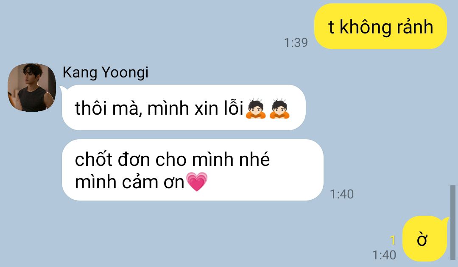
Task: Click the yellow unread count 1
Action: click(x=393, y=240)
